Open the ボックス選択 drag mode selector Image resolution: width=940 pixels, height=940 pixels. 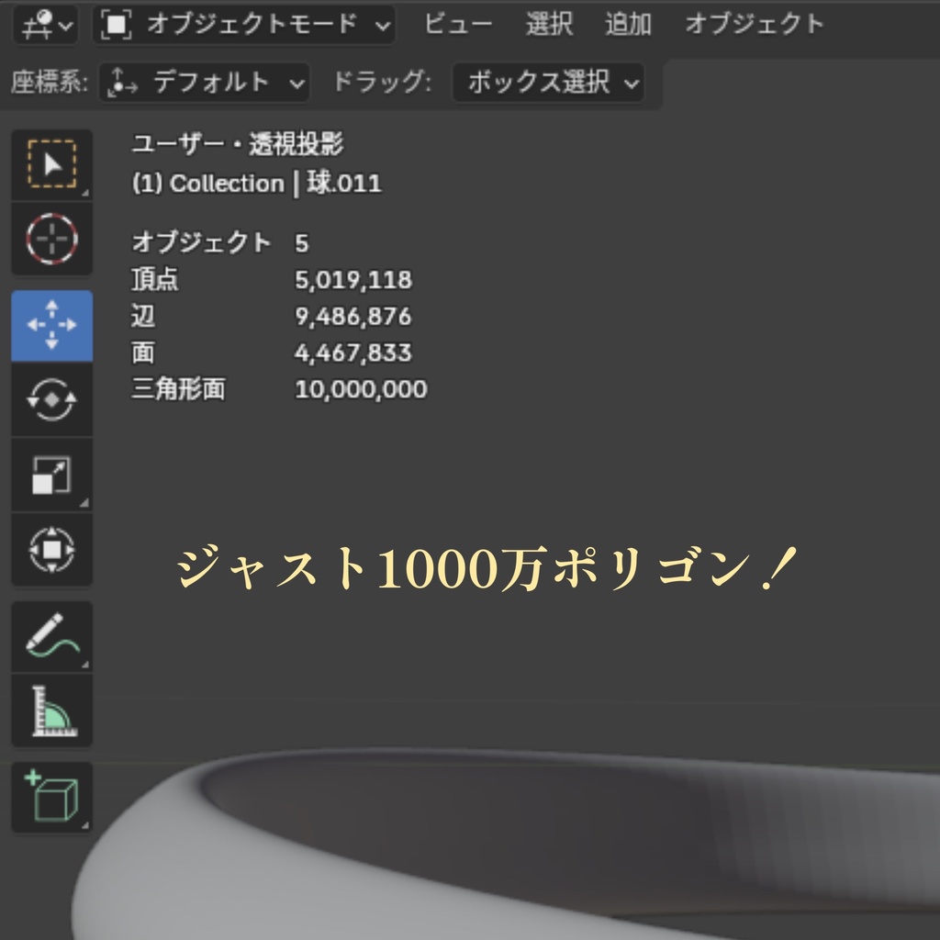[548, 84]
